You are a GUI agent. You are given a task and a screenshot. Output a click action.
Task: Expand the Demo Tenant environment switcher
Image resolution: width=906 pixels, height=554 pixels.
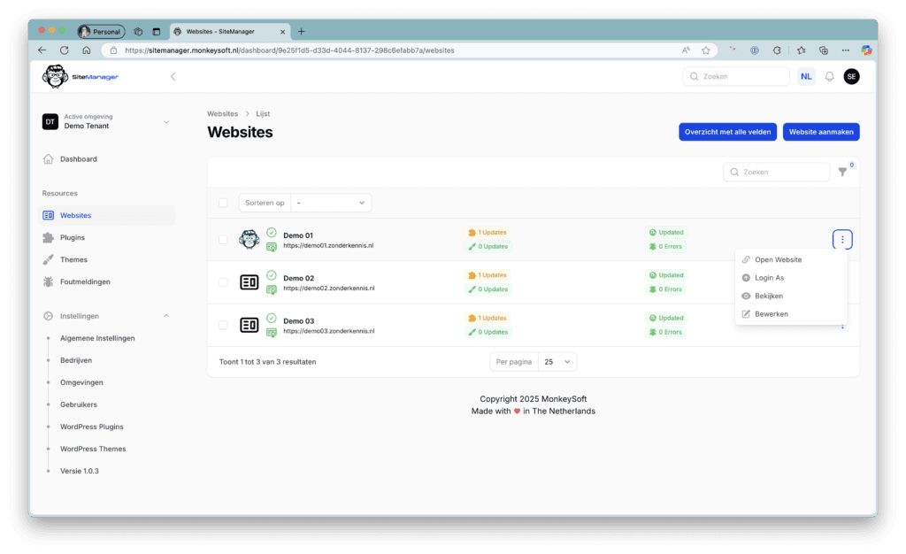(x=165, y=122)
